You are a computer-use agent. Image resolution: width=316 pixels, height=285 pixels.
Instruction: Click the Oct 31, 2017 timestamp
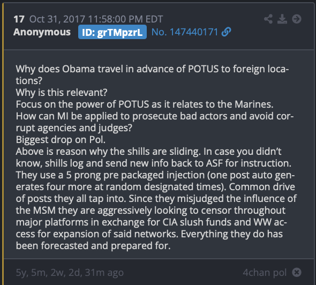(x=96, y=19)
